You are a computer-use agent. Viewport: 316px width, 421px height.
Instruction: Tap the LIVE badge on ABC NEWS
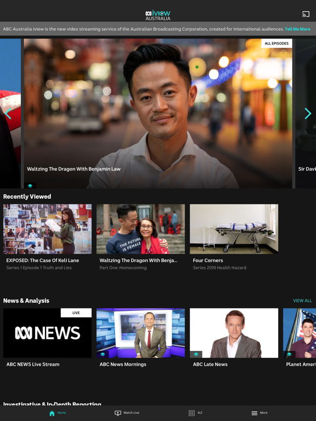76,313
